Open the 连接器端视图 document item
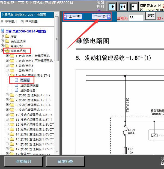164x169 pixels. pyautogui.click(x=29, y=85)
